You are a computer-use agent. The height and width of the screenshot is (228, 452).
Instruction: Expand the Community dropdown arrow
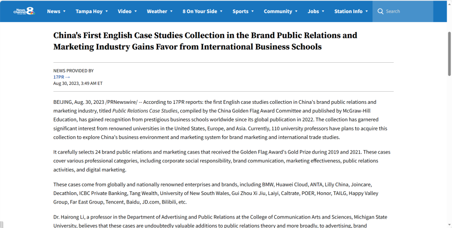[x=297, y=11]
